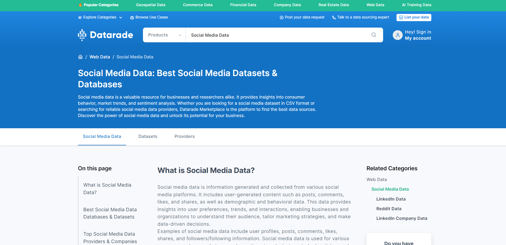Viewport: 506px width, 245px height.
Task: Collapse the list icon beside Explore Categories
Action: click(x=80, y=17)
